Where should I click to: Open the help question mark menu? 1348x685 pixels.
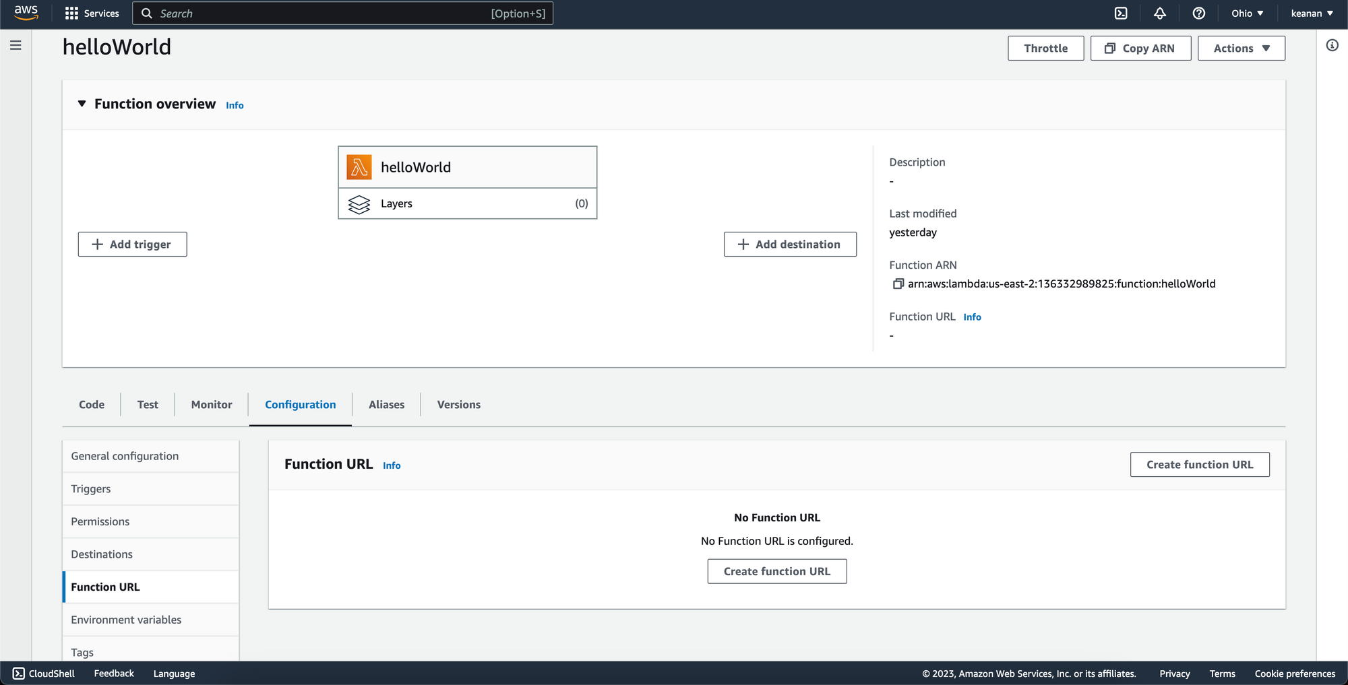1198,13
